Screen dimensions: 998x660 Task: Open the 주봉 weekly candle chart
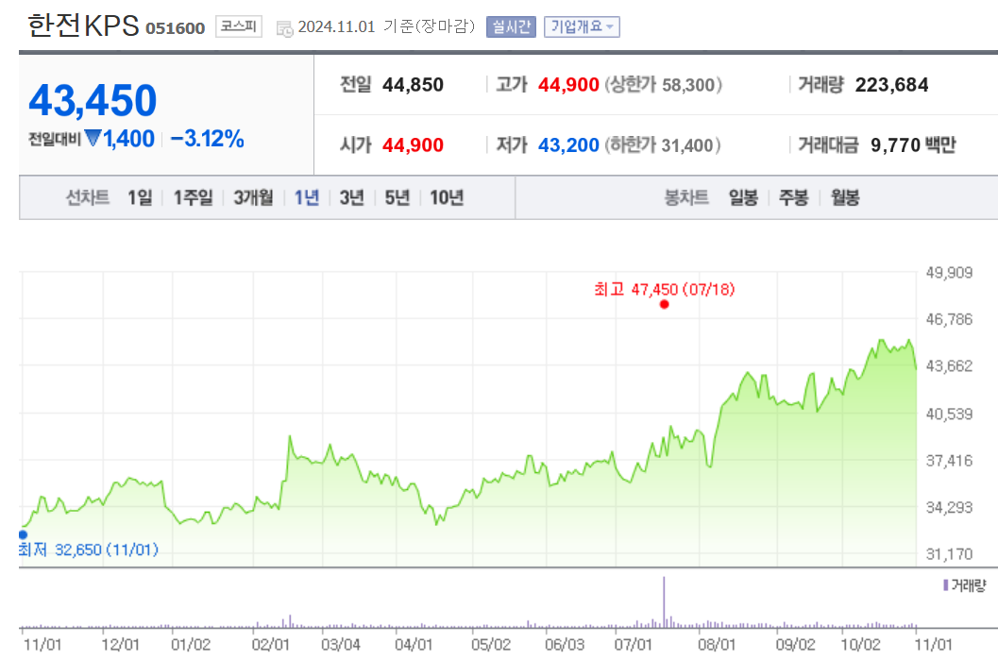pyautogui.click(x=794, y=197)
